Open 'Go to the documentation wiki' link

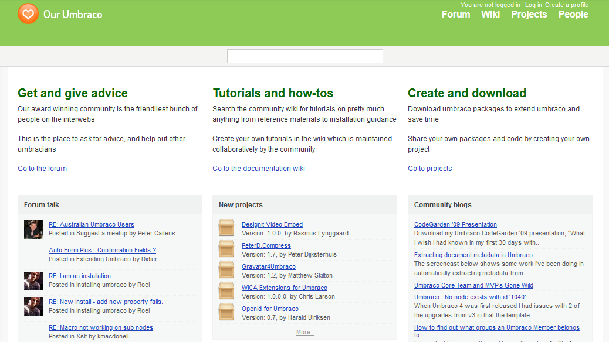click(259, 169)
